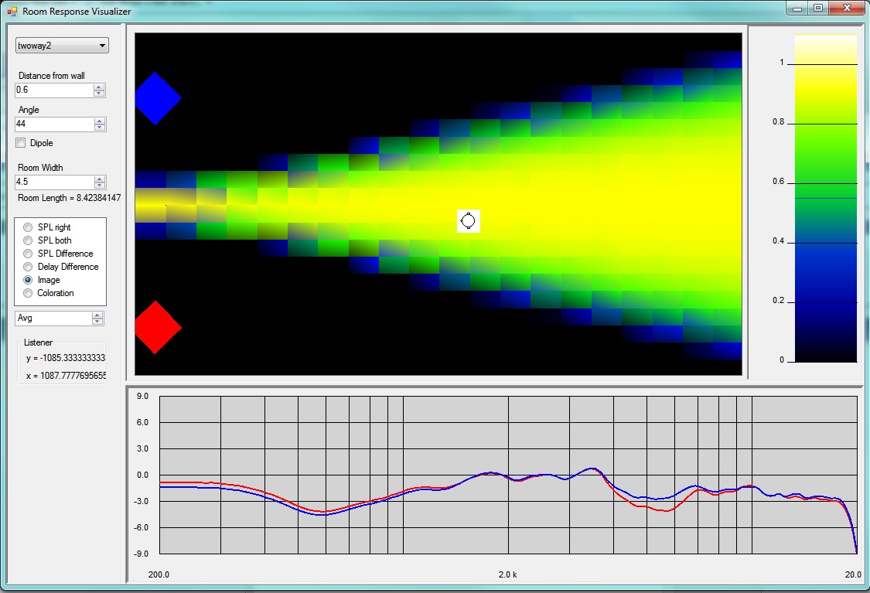This screenshot has height=593, width=870.
Task: Click the color scale gradient bar
Action: coord(826,198)
